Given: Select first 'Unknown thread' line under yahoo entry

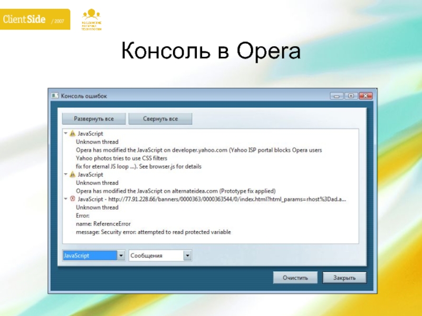Looking at the screenshot, I should point(97,142).
